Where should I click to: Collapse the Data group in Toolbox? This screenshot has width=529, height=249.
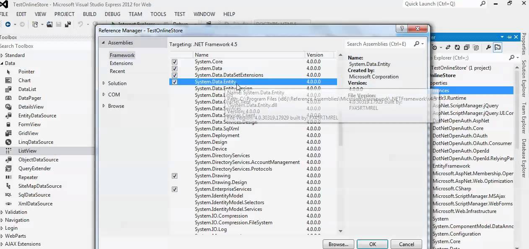click(x=2, y=63)
